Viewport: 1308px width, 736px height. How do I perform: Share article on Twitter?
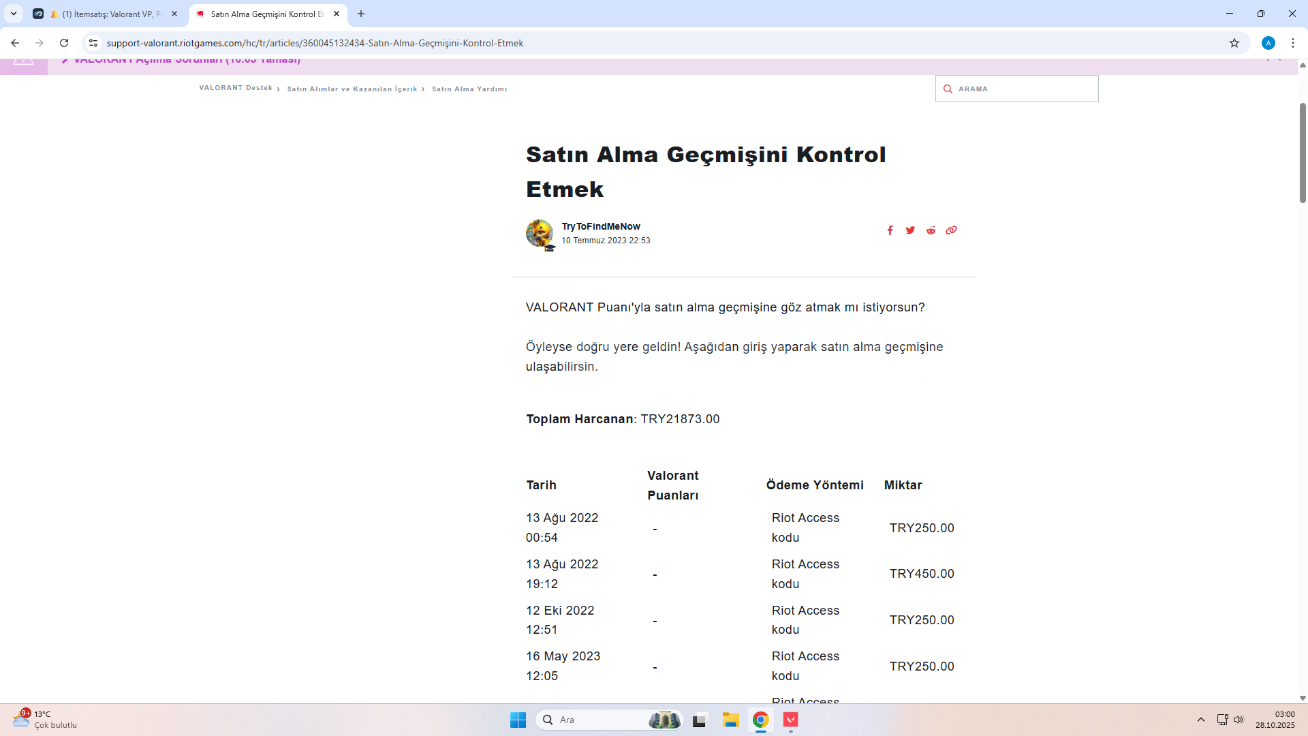pos(910,230)
